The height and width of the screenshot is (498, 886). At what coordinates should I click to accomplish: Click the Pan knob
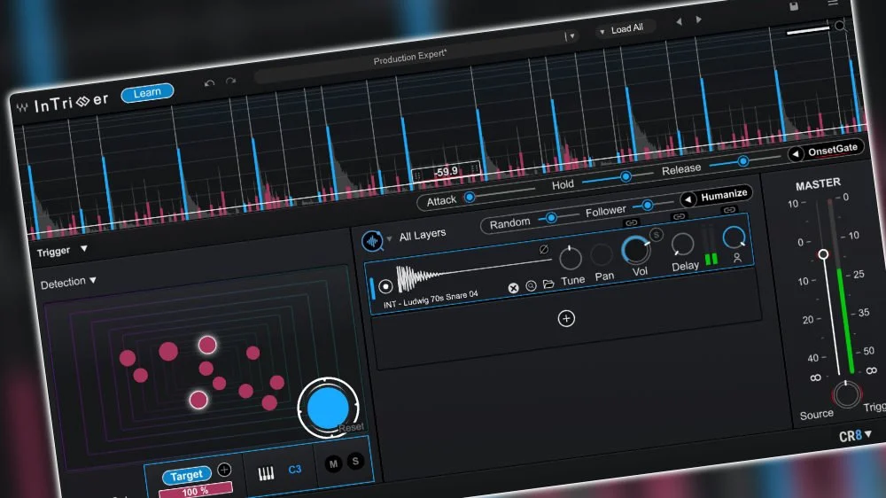pyautogui.click(x=602, y=254)
